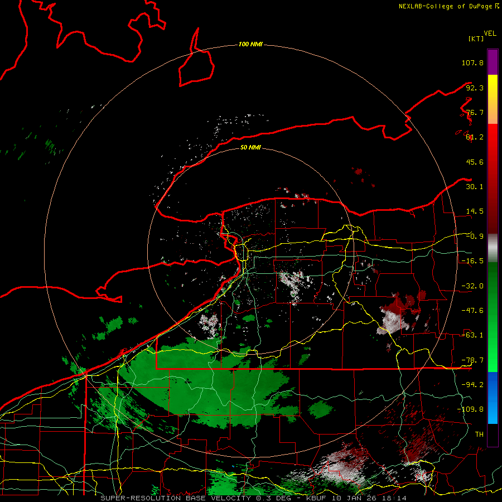The image size is (502, 502).
Task: Click the 45.6 legend value
Action: tap(475, 162)
